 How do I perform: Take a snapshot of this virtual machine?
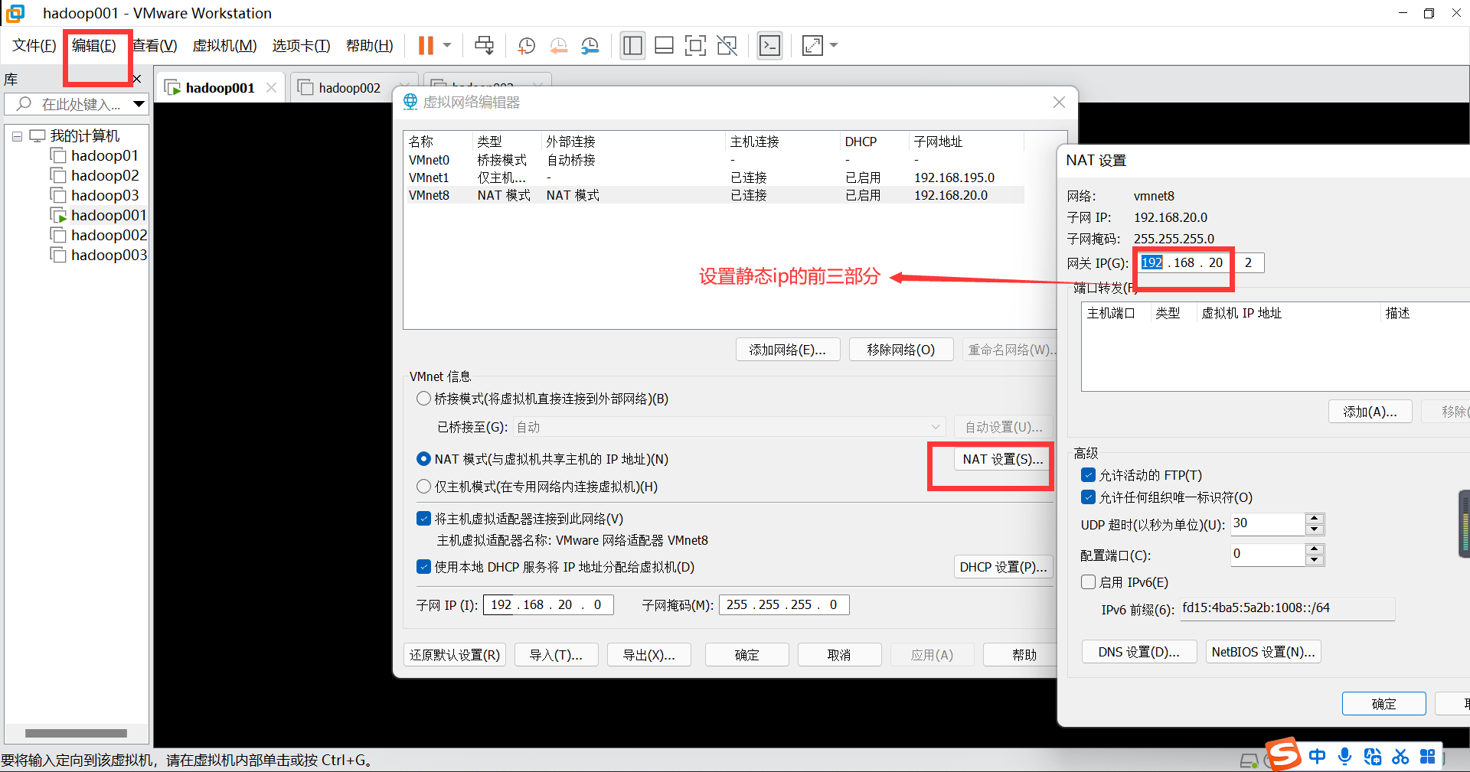[x=526, y=46]
